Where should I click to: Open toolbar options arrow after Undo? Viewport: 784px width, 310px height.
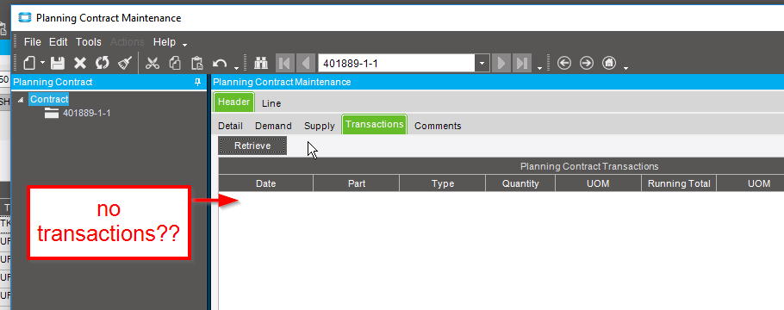[237, 67]
